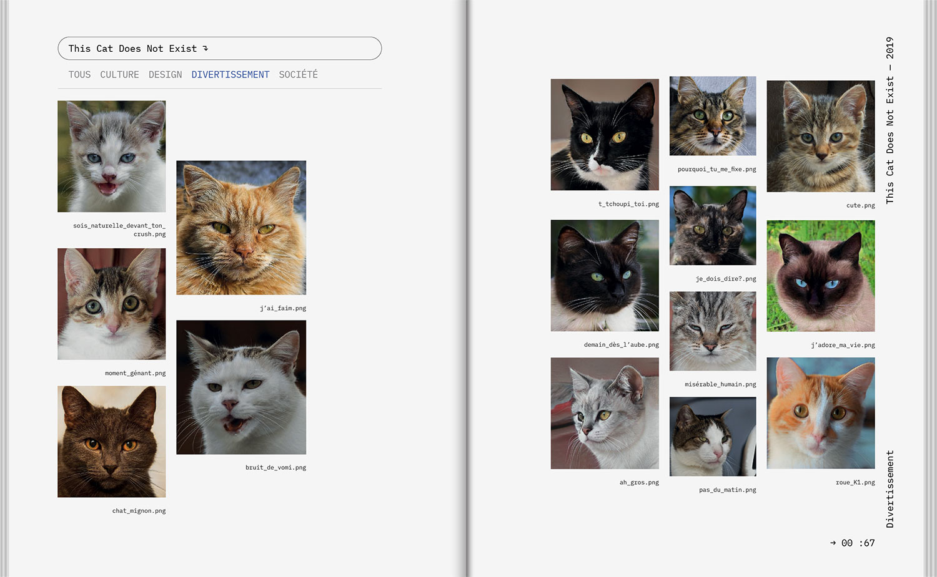Open the sois_naturelle_devant_ton_crush kitten thumbnail

click(111, 157)
